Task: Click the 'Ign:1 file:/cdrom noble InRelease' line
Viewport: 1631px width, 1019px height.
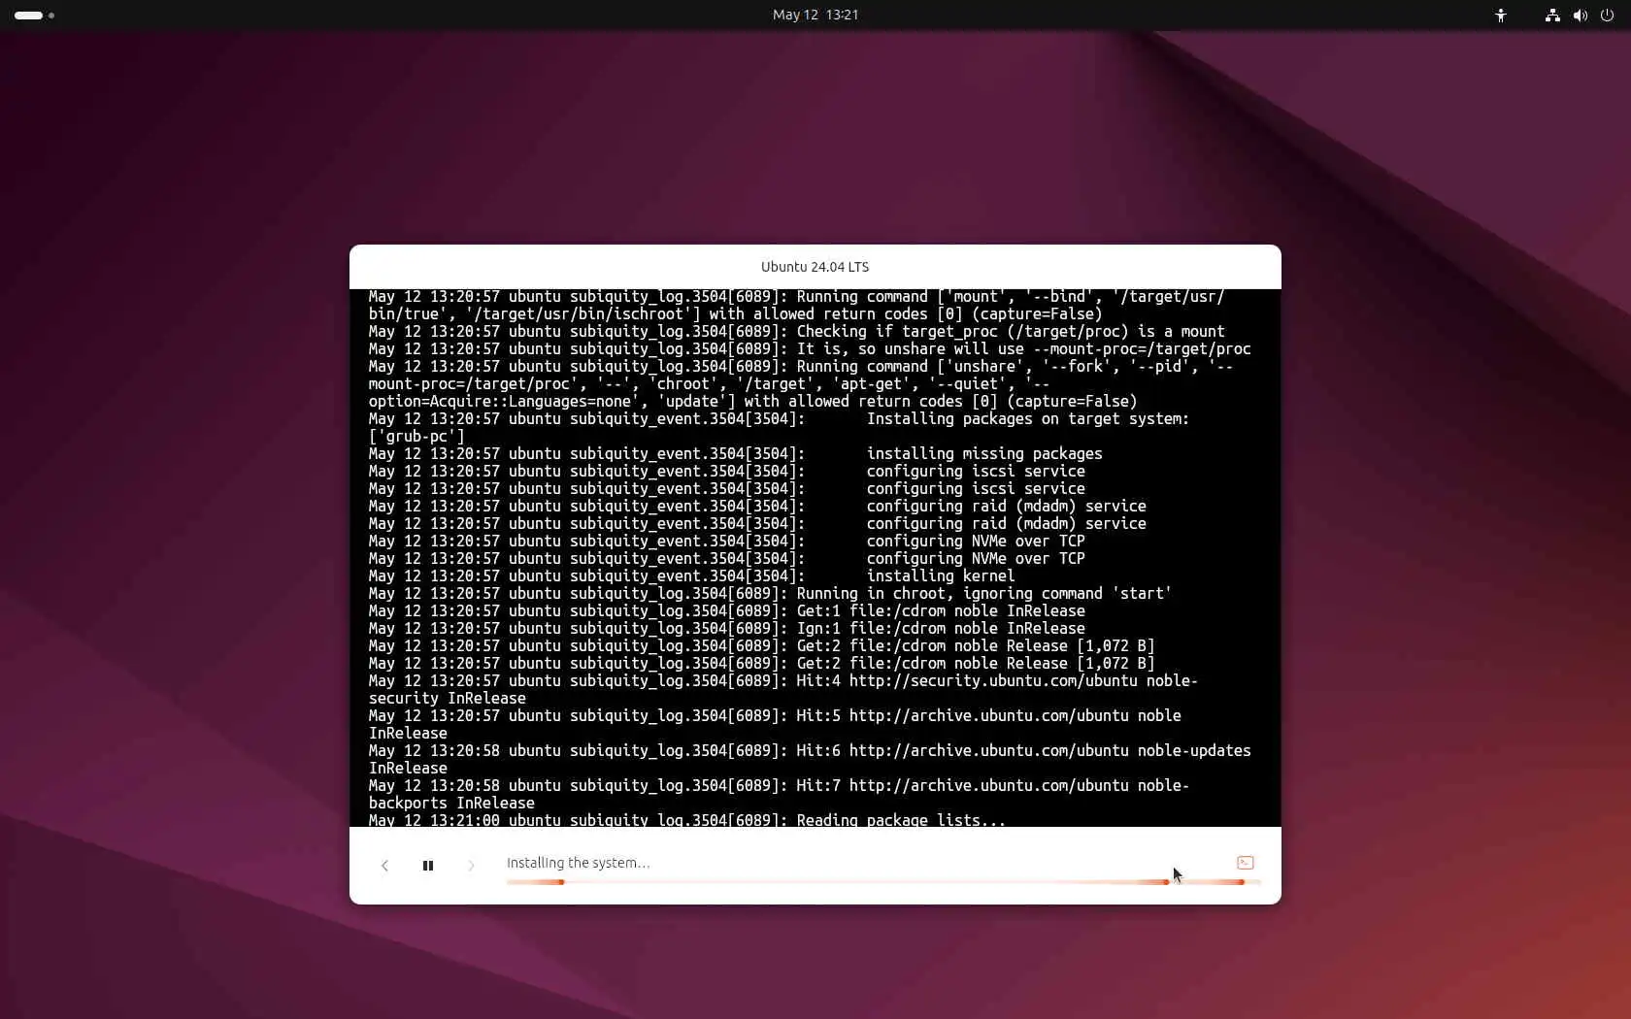Action: point(727,628)
